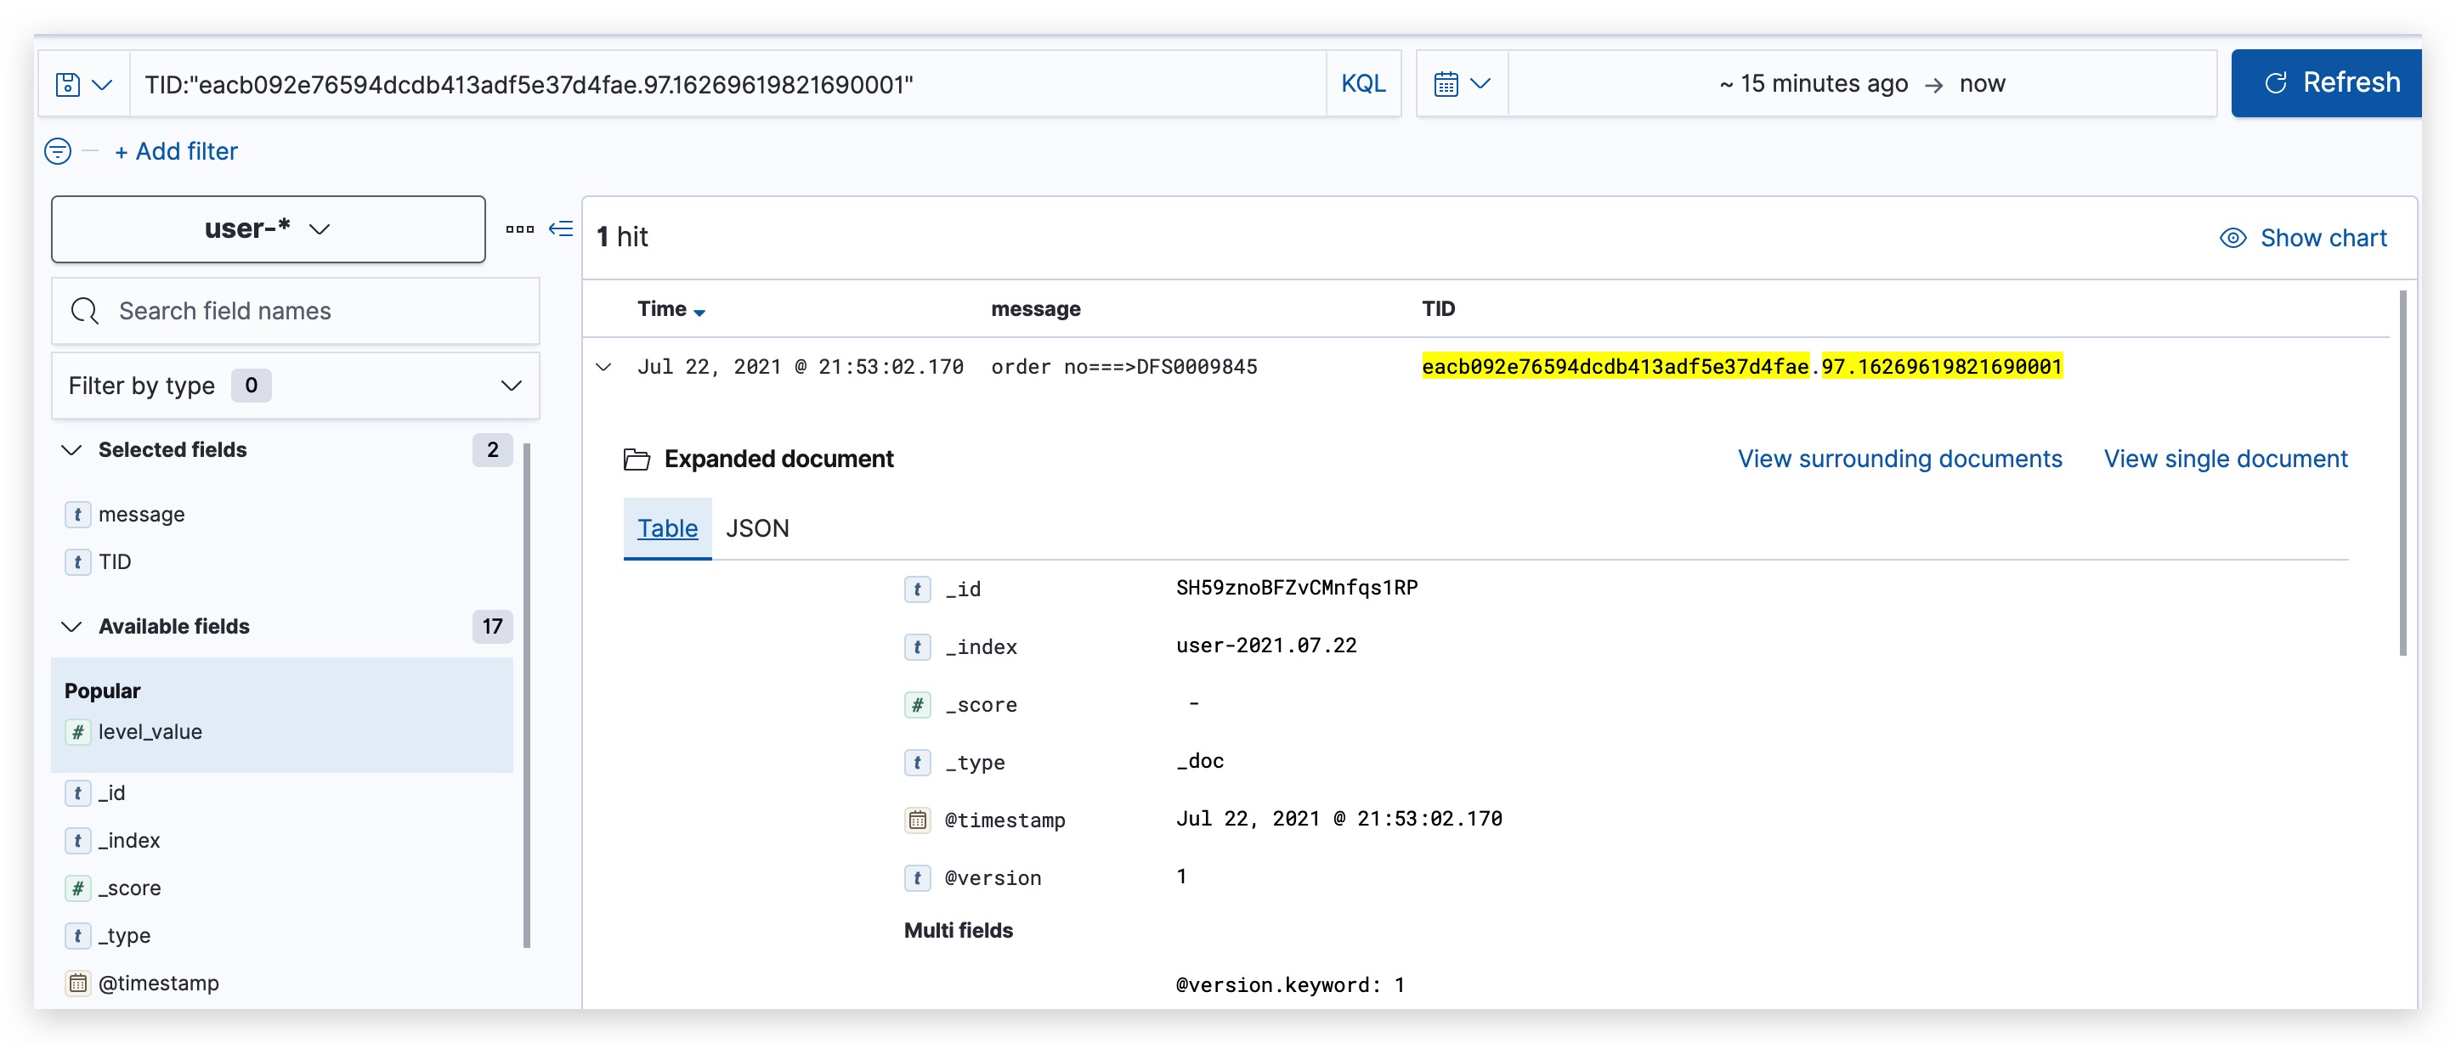Click the KQL query language switcher
2456x1043 pixels.
tap(1362, 84)
